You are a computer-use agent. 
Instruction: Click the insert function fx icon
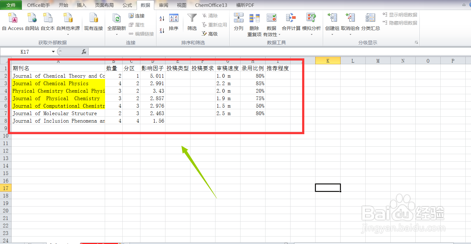(x=84, y=52)
